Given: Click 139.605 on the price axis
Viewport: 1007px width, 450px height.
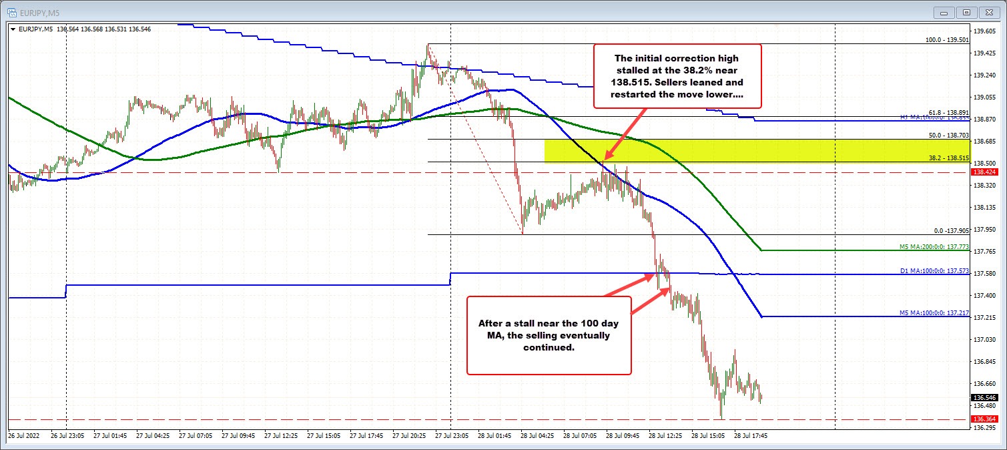Looking at the screenshot, I should coord(985,31).
